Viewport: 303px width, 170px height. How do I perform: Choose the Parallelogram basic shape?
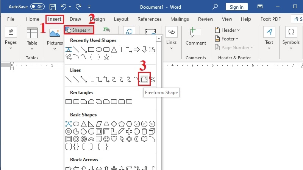coord(99,124)
